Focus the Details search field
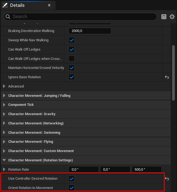The height and width of the screenshot is (192, 177). [80, 16]
